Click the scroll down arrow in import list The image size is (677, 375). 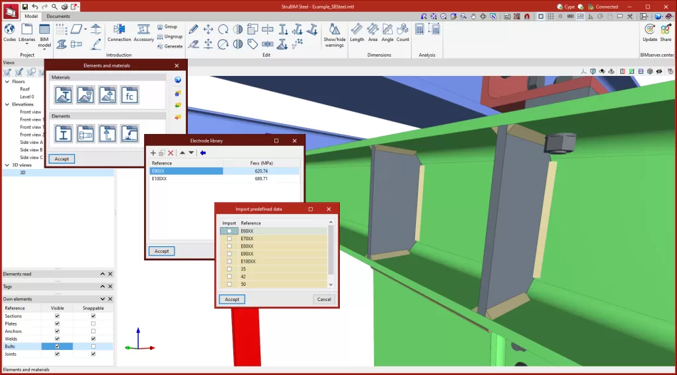331,285
